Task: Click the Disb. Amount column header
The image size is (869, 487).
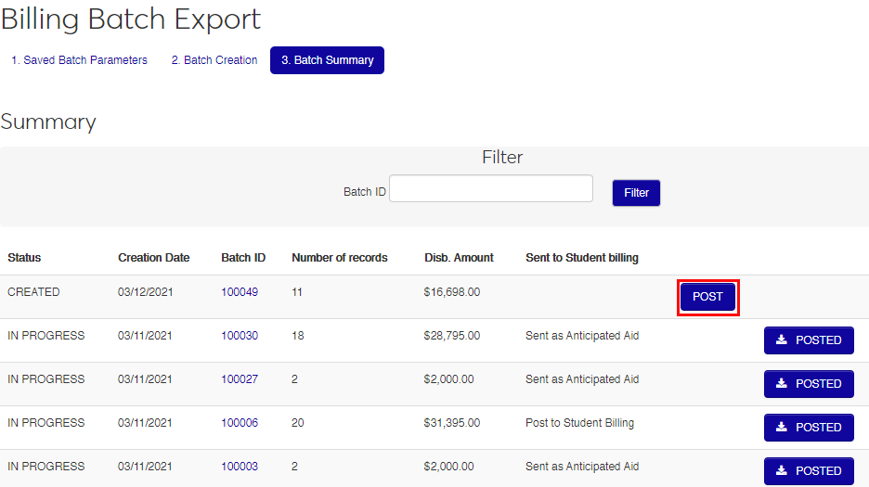Action: click(459, 258)
